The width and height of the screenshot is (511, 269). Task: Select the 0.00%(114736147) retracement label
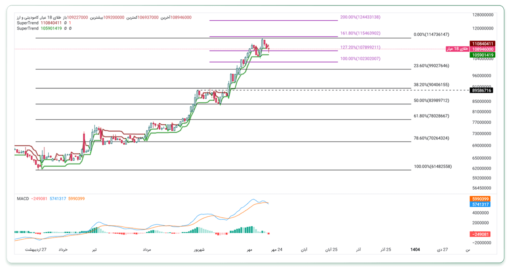point(431,34)
